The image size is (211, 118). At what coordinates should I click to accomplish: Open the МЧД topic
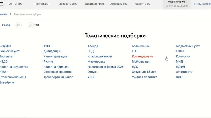click(179, 61)
